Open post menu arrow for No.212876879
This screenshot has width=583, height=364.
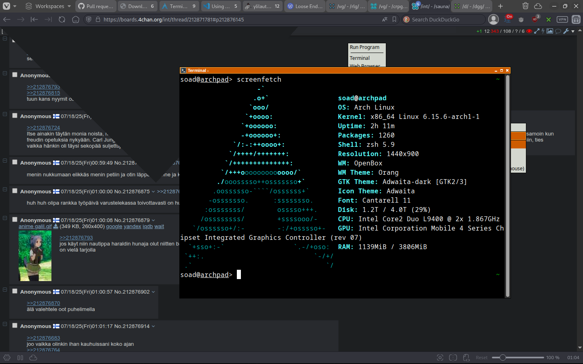153,220
